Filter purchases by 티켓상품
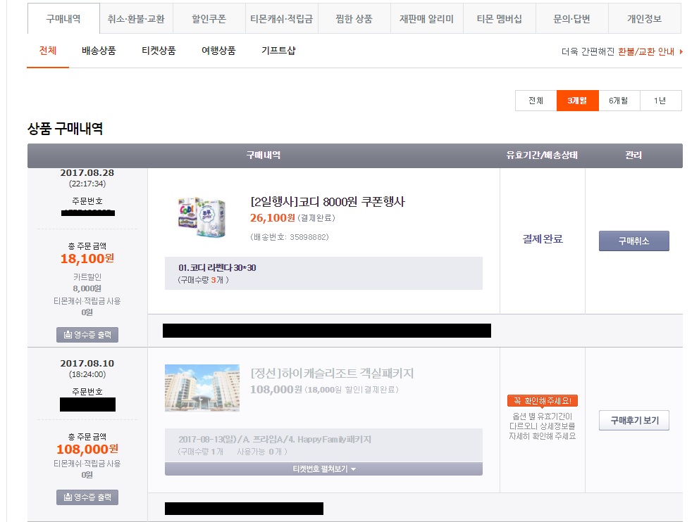 pyautogui.click(x=159, y=51)
